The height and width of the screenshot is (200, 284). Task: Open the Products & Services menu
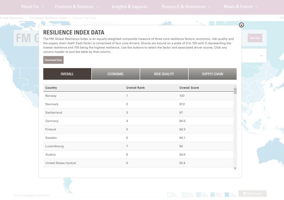74,7
